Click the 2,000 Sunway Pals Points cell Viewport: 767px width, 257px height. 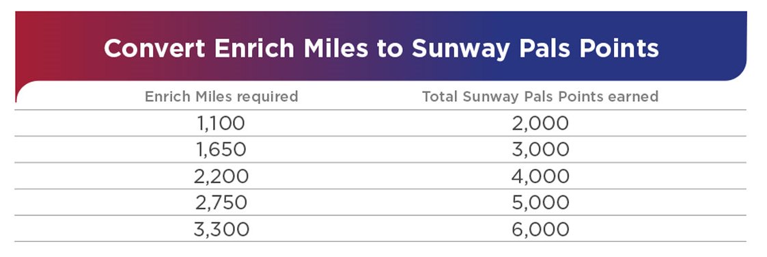[540, 123]
